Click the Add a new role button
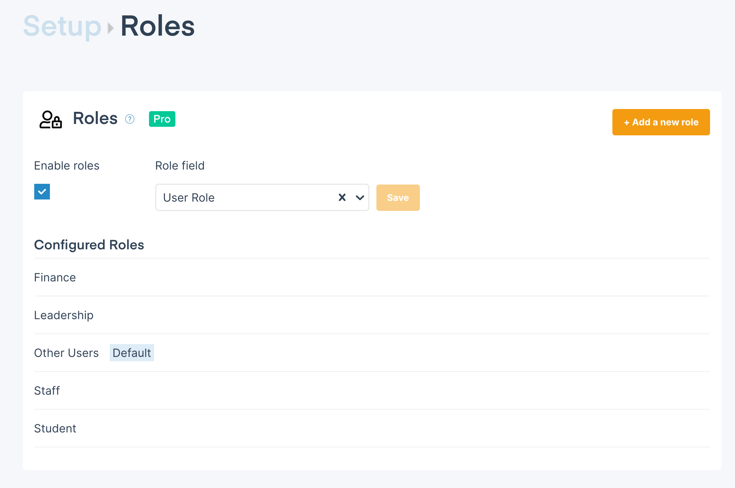 661,122
